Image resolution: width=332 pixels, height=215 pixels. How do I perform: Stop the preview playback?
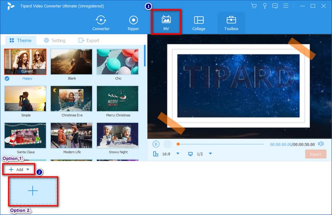click(x=168, y=144)
